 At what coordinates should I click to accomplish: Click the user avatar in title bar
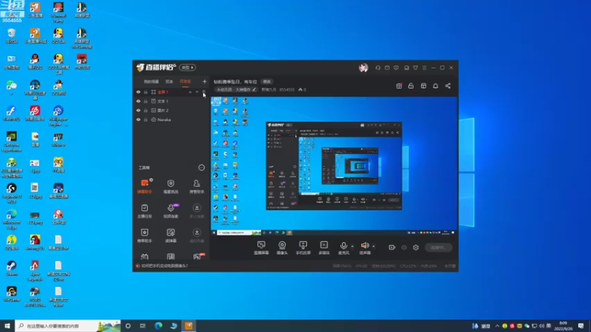[363, 68]
